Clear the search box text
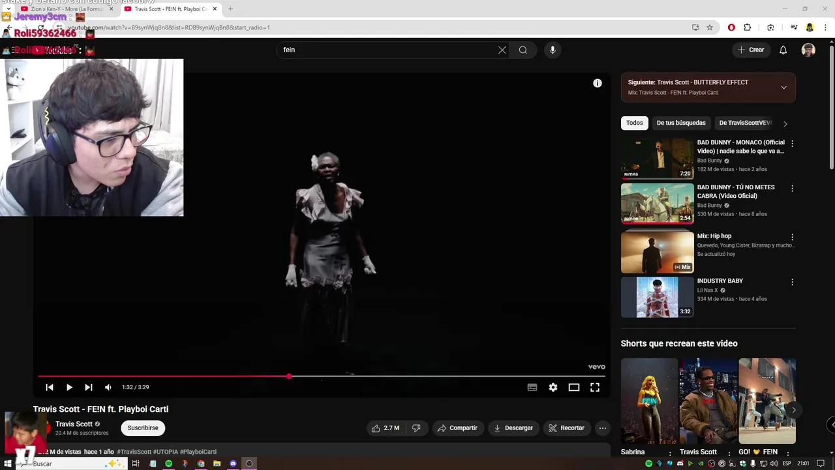 click(x=502, y=50)
